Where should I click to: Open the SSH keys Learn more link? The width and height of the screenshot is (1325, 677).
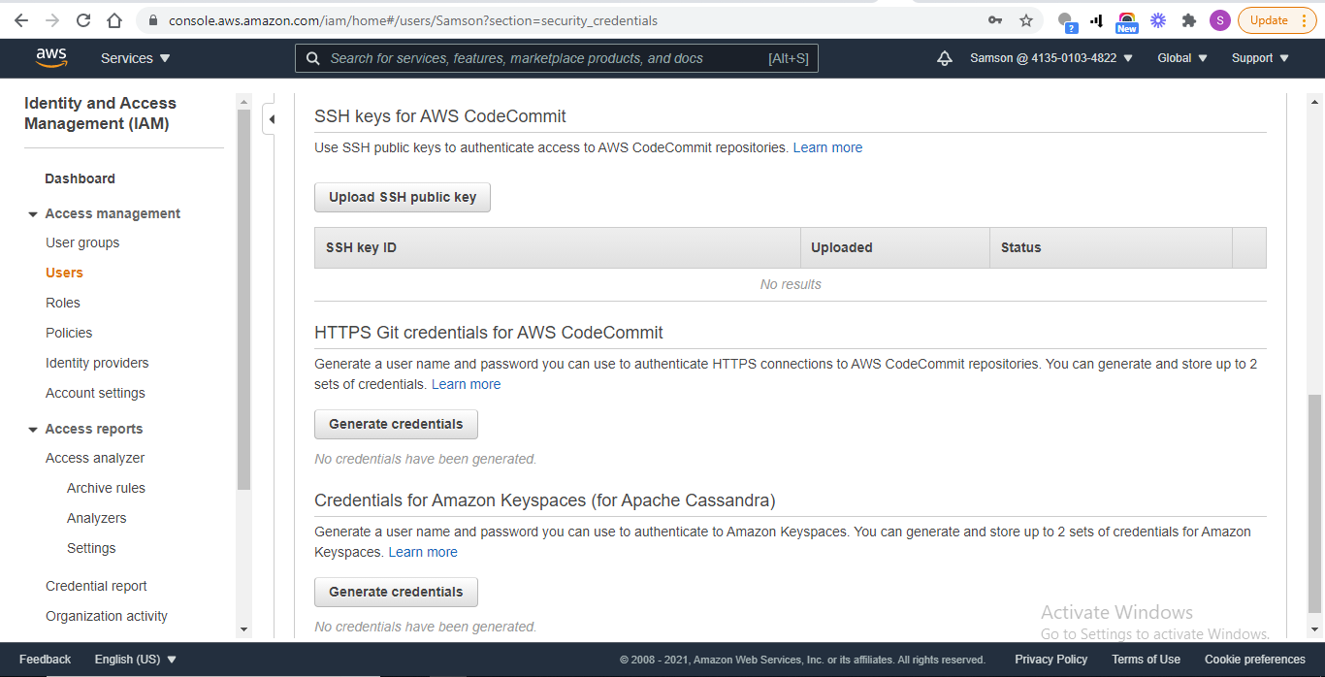(x=827, y=147)
